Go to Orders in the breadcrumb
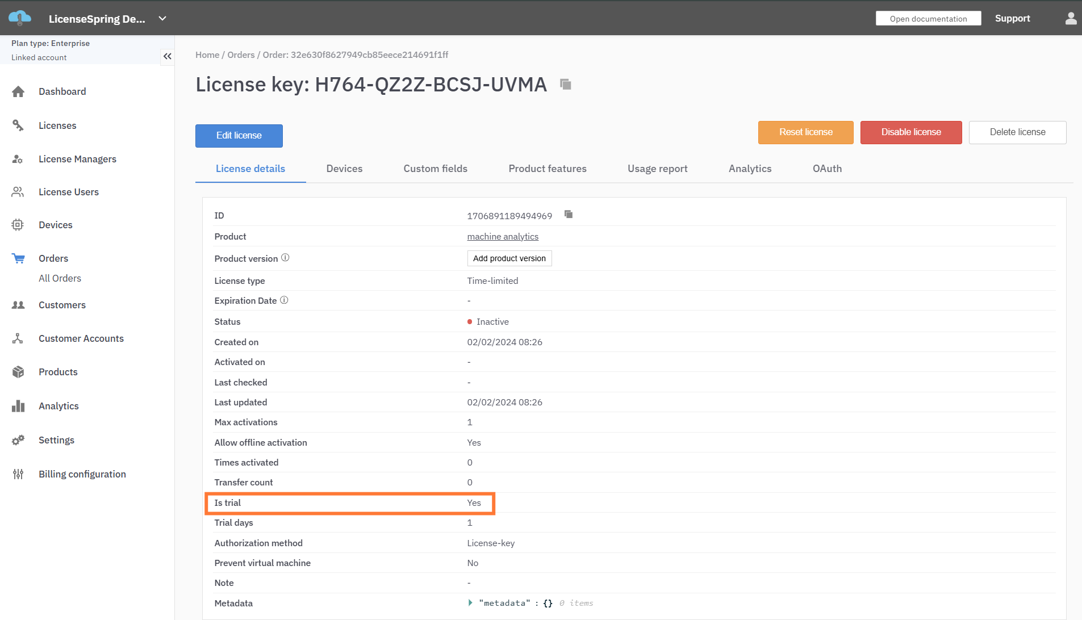Screen dimensions: 1082x620 click(241, 55)
